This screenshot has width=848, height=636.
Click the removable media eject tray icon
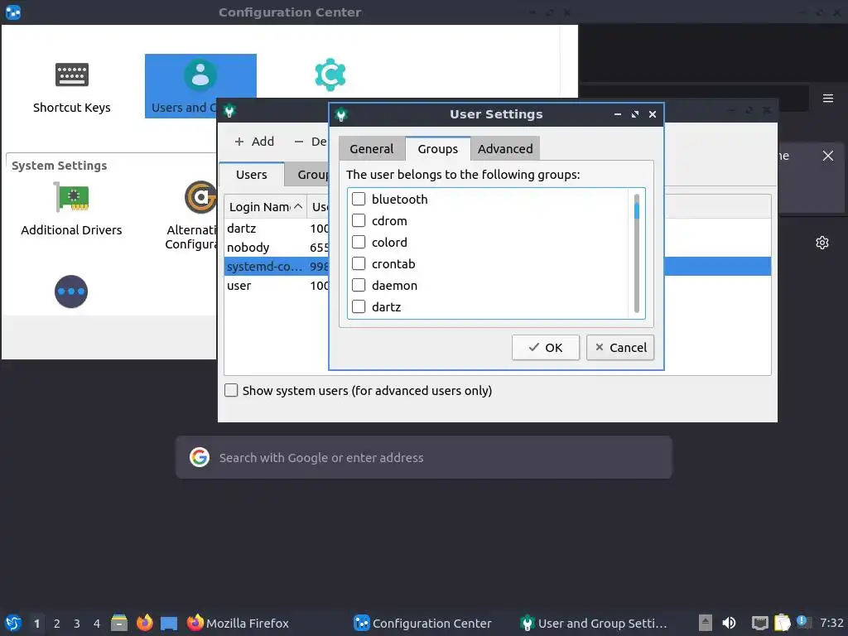705,623
